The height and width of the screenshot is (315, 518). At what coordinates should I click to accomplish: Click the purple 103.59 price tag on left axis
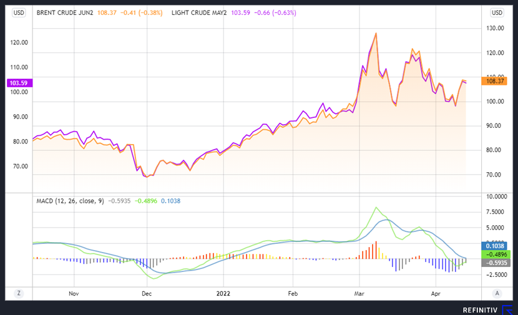[19, 83]
